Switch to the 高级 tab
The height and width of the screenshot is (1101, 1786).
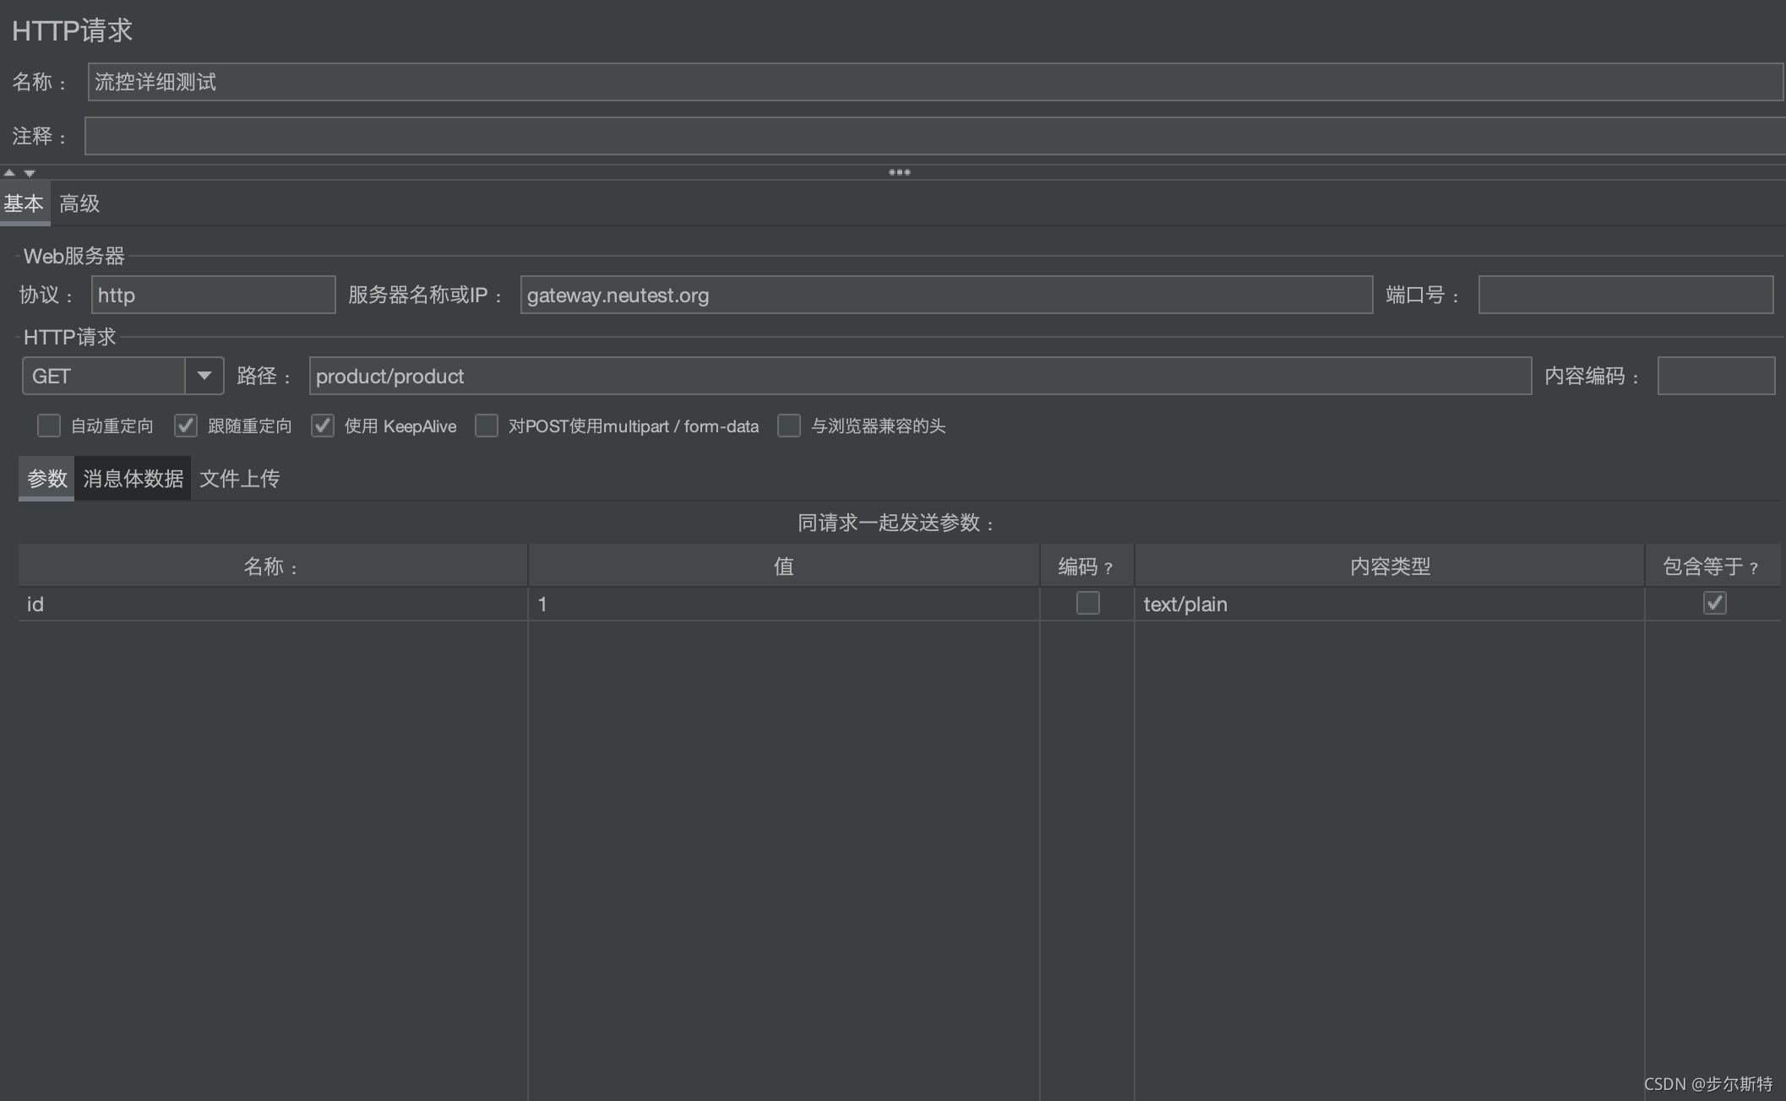79,203
